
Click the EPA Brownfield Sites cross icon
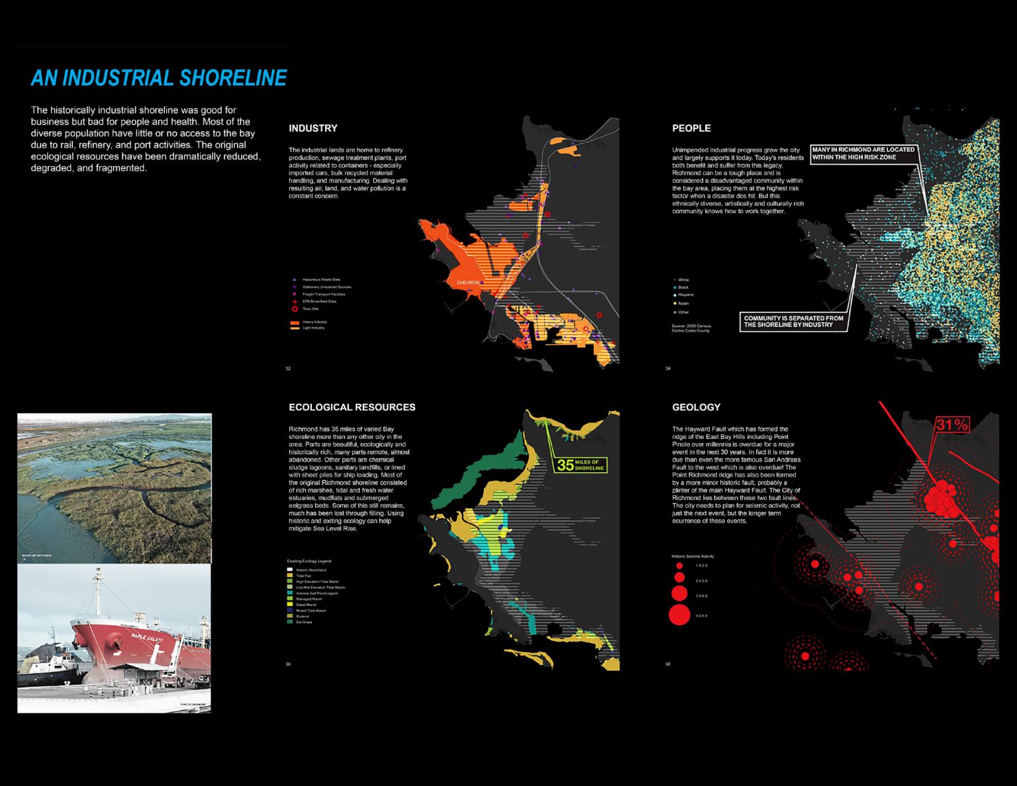tap(295, 301)
